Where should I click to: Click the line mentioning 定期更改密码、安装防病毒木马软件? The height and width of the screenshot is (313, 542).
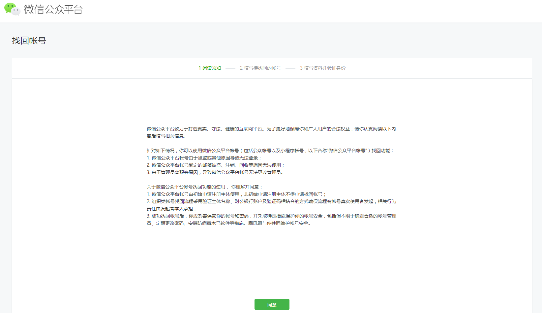tap(229, 223)
